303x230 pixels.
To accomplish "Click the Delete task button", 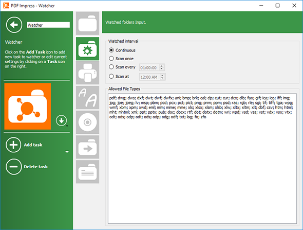I will 27,167.
